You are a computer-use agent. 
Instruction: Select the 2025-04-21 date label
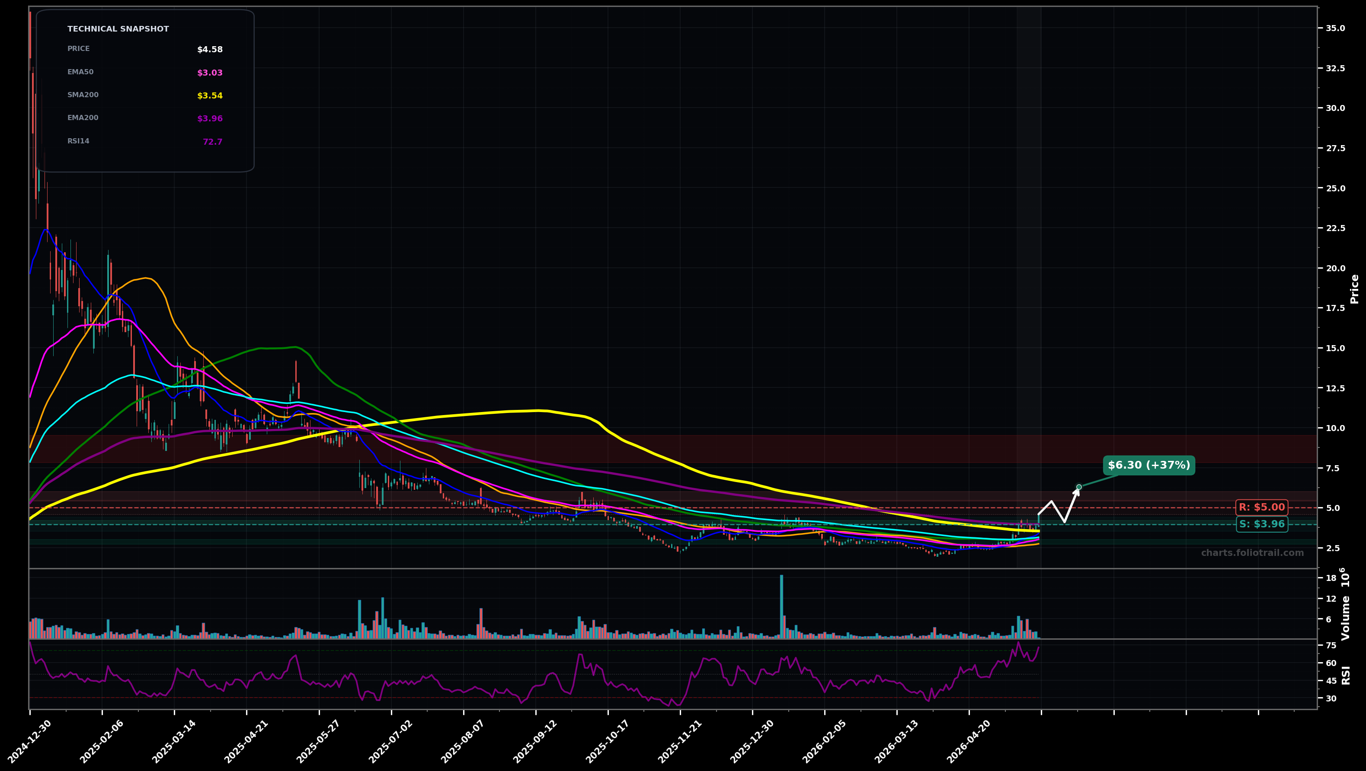246,741
